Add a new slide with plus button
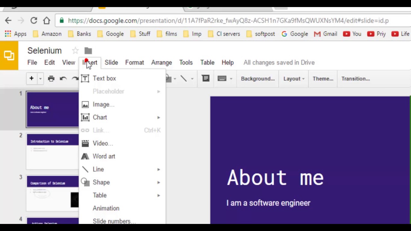Image resolution: width=411 pixels, height=231 pixels. pos(31,79)
